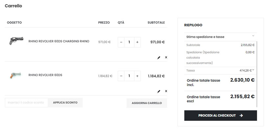
Task: Remove Rhino Revolver 60DS Charging Rhino from cart
Action: click(166, 57)
